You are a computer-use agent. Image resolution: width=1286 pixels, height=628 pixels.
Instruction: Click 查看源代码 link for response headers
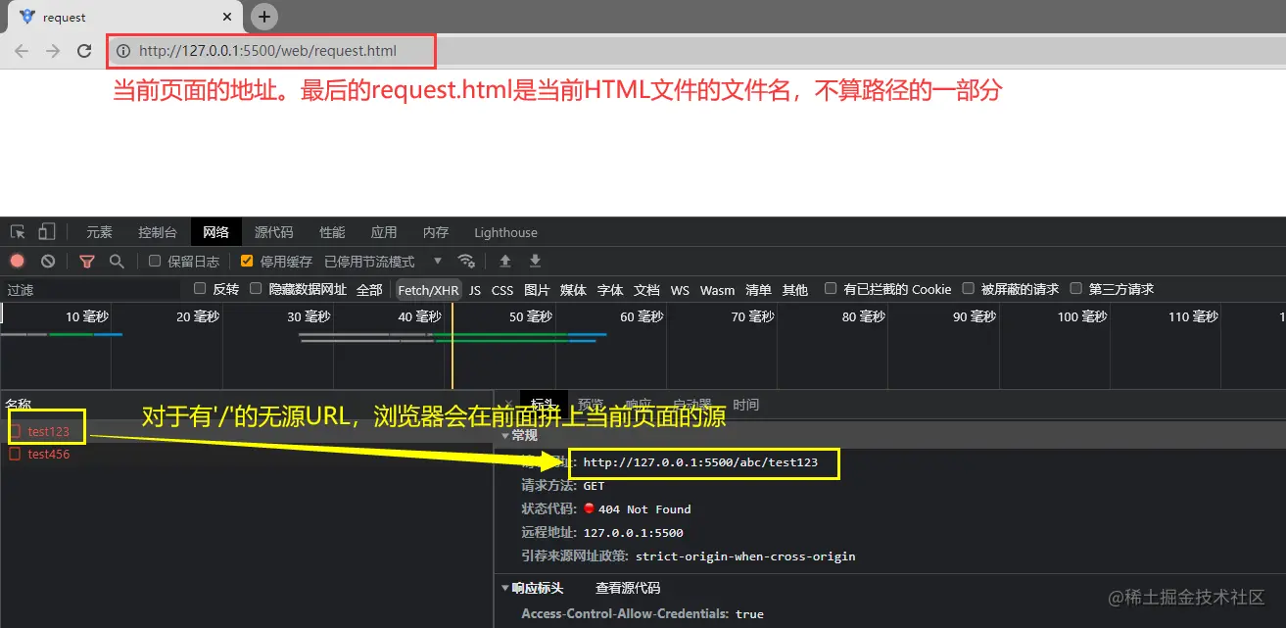tap(628, 588)
